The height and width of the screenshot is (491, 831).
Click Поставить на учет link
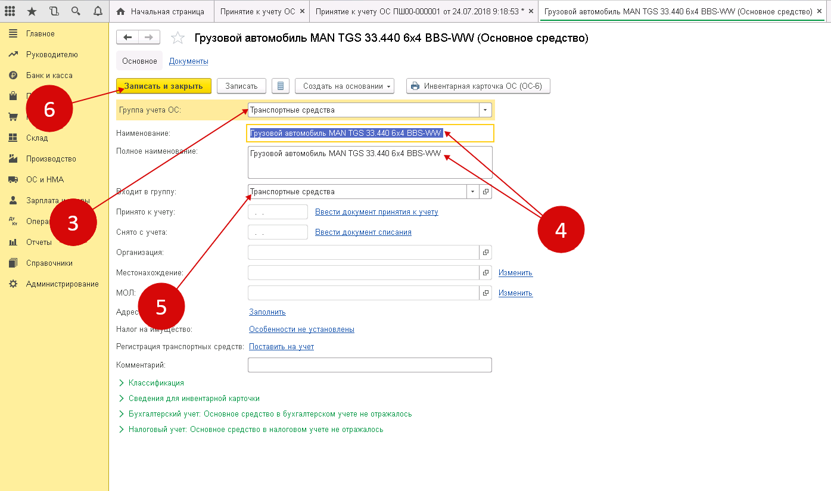[281, 347]
